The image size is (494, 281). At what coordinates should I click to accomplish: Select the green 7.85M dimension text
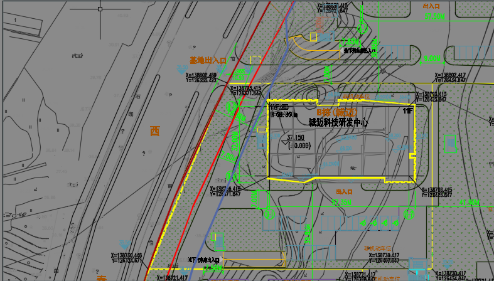pyautogui.click(x=351, y=42)
